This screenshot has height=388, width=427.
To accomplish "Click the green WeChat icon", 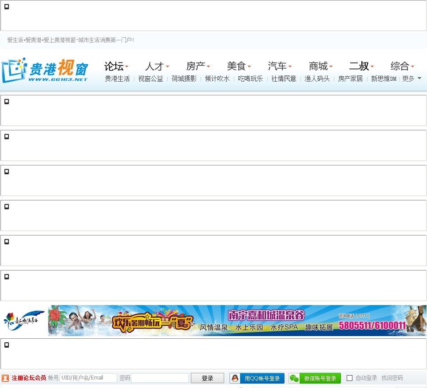I will click(294, 378).
